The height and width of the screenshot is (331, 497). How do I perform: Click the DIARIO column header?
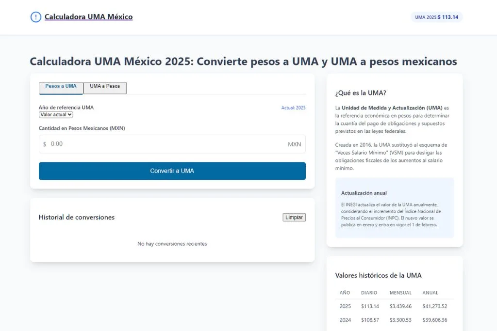369,293
